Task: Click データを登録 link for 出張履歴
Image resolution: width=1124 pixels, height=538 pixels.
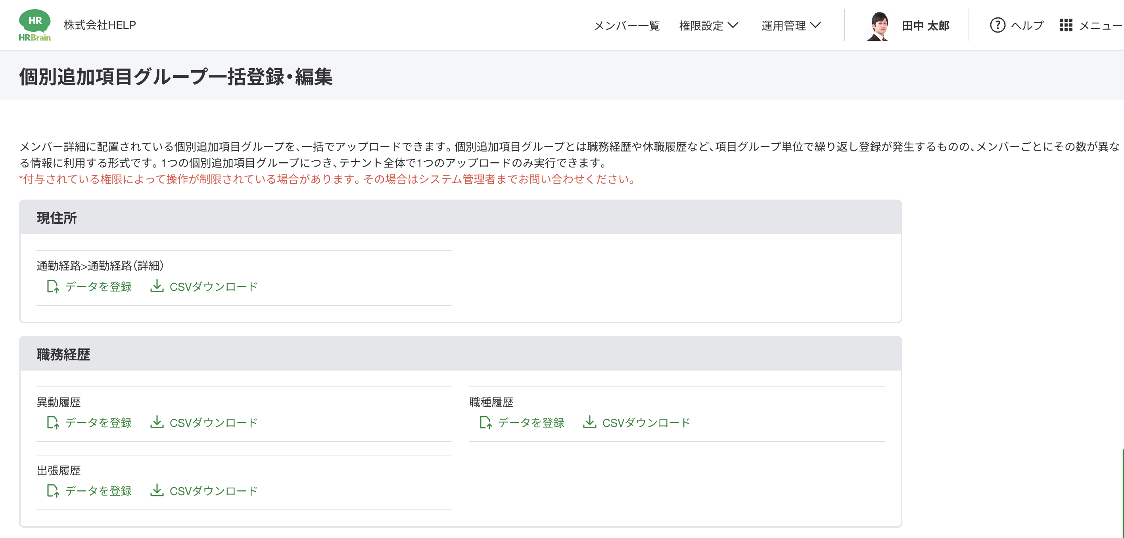Action: pos(99,491)
